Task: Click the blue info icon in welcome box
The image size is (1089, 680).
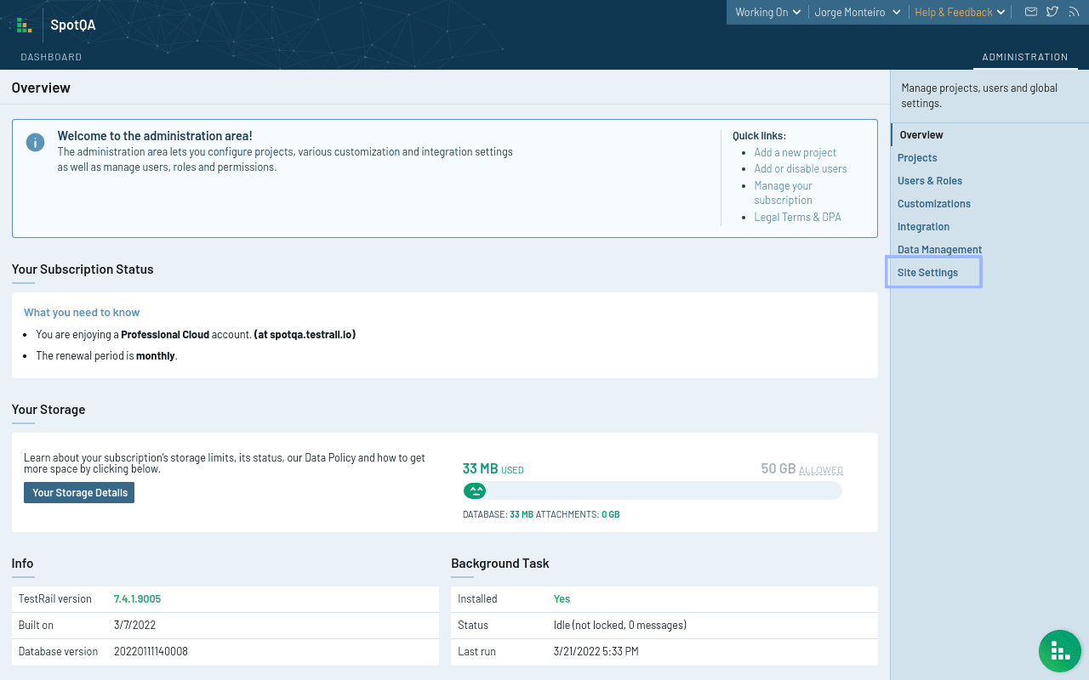Action: (35, 142)
